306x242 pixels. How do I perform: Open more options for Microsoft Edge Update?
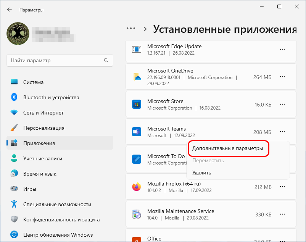coord(282,49)
